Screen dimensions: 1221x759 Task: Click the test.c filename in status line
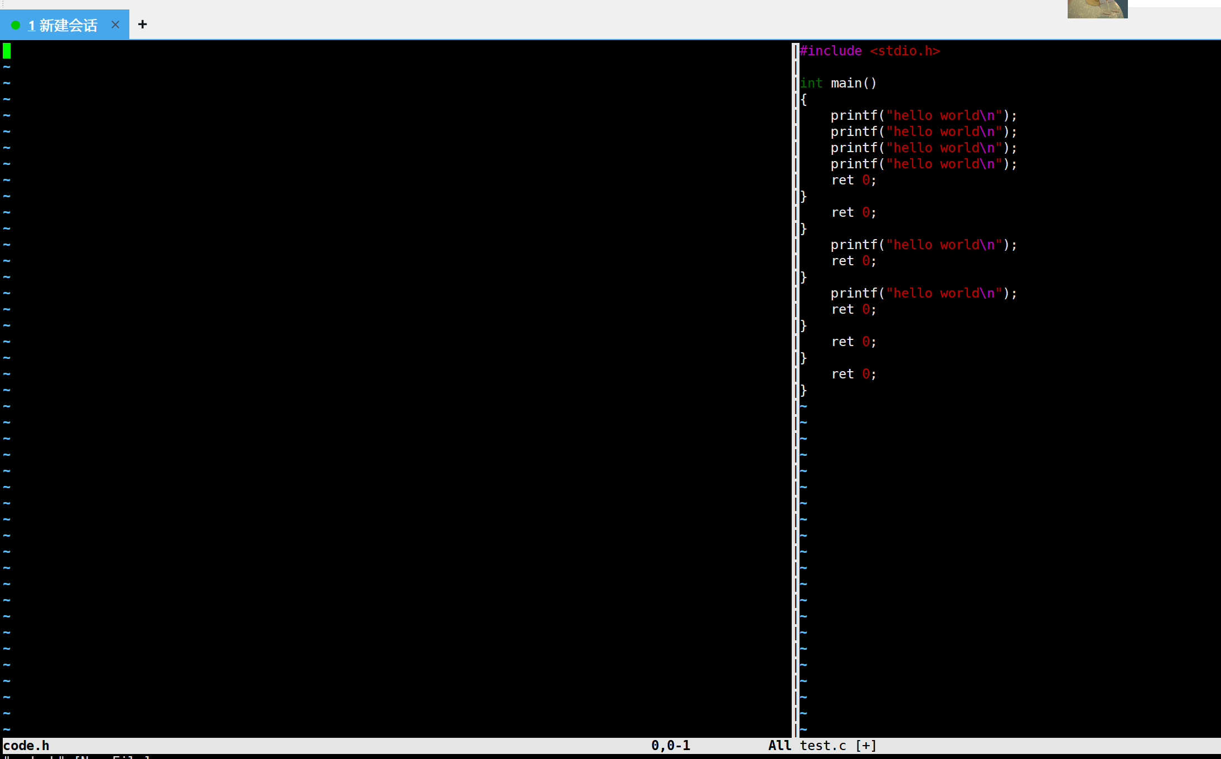(x=823, y=745)
